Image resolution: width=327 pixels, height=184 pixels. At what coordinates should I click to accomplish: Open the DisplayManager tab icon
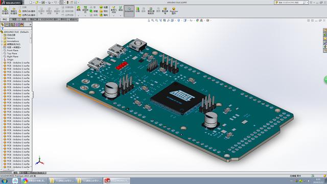21,25
